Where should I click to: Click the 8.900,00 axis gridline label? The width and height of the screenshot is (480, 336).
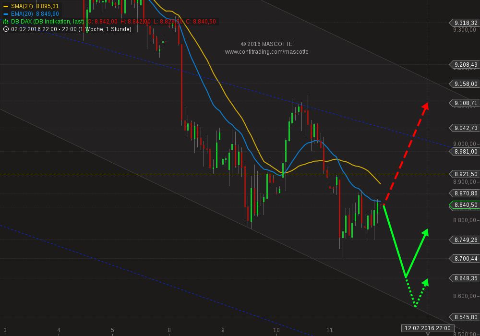coord(464,182)
